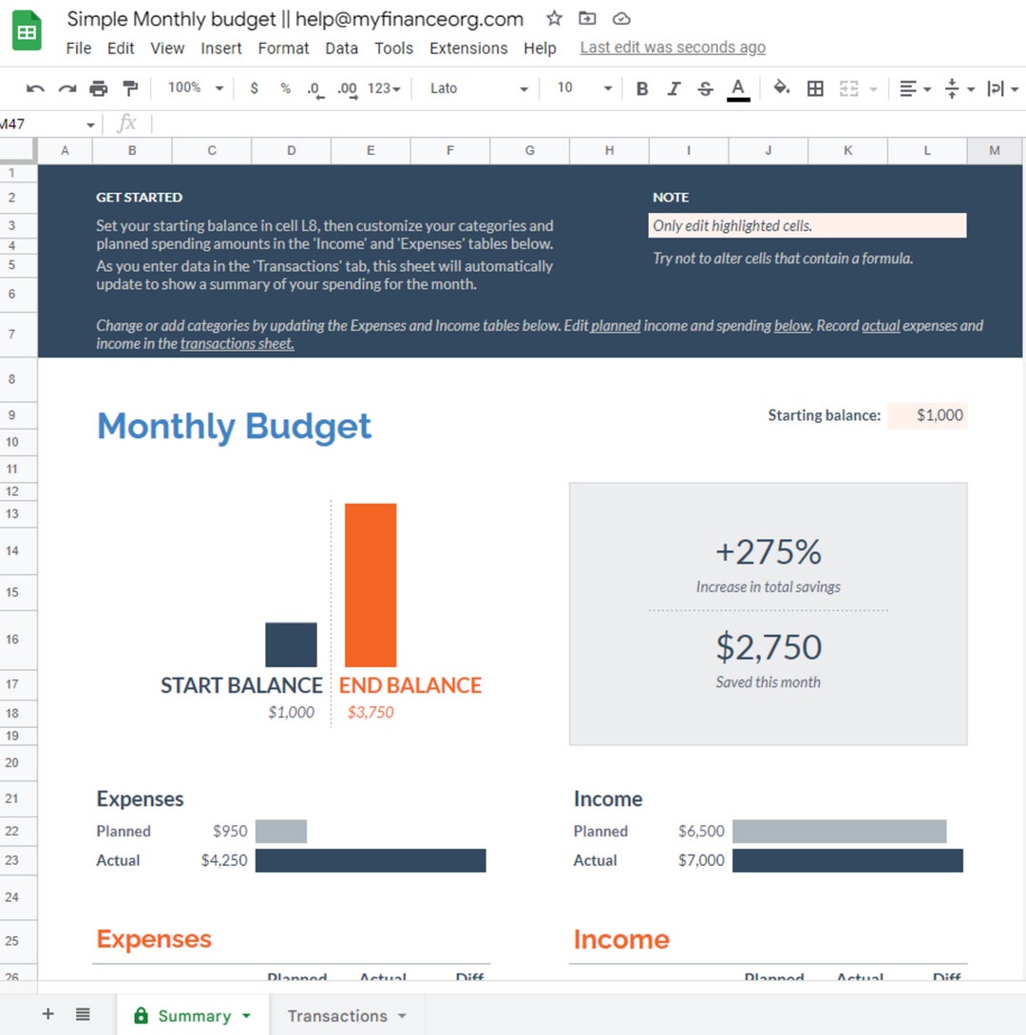
Task: Open vertical align dropdown
Action: pos(959,88)
